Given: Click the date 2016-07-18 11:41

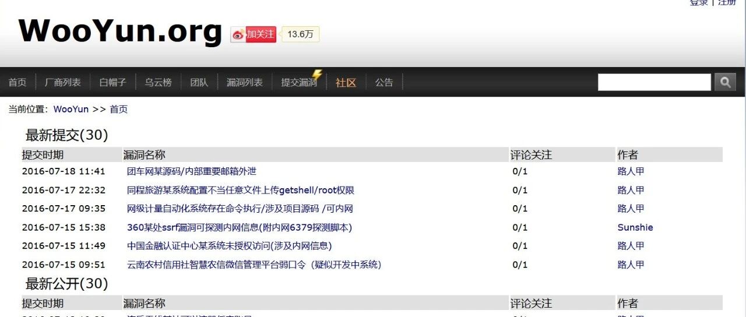Looking at the screenshot, I should (x=64, y=171).
